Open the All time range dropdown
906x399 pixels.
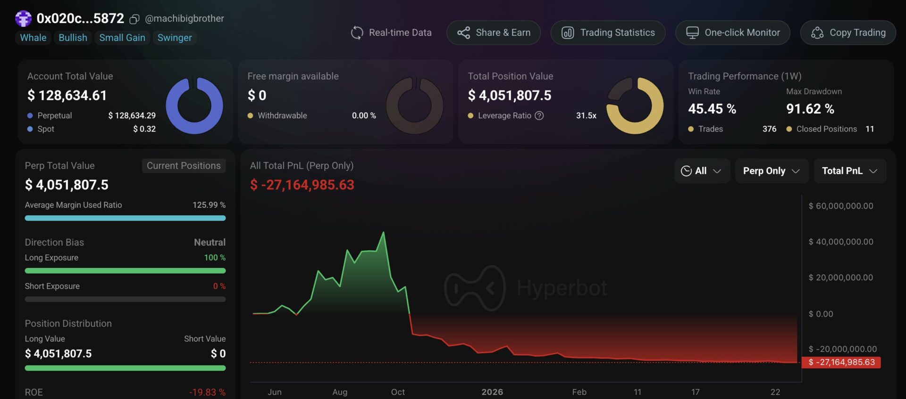(702, 171)
